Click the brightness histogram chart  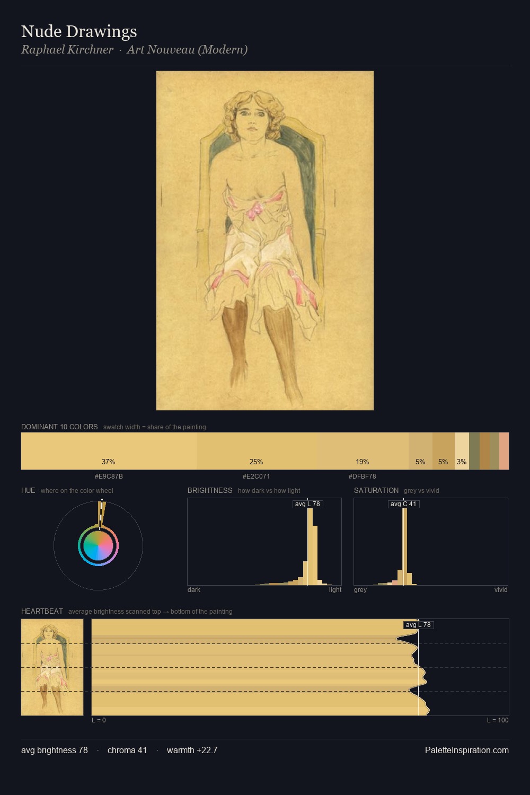tap(264, 542)
